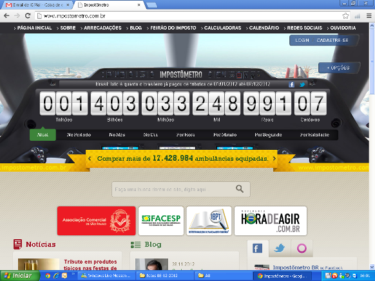375x281 pixels.
Task: Reload the page with refresh icon
Action: (x=28, y=16)
